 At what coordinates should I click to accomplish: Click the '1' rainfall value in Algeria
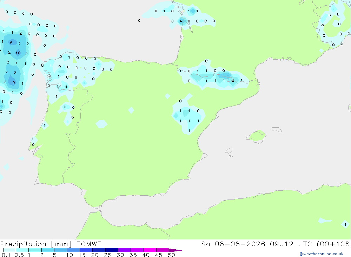[x=345, y=224]
